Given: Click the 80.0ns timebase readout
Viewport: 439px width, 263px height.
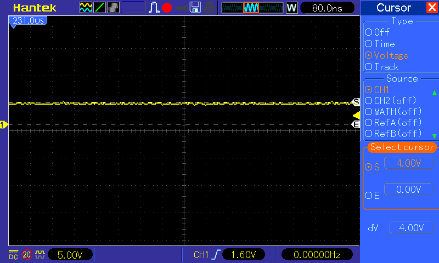Looking at the screenshot, I should (x=327, y=8).
